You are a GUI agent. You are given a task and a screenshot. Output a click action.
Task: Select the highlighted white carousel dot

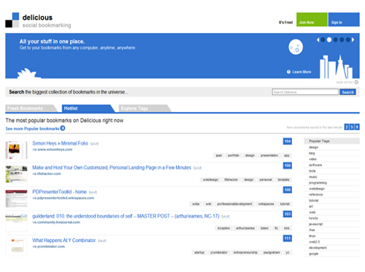pyautogui.click(x=329, y=39)
